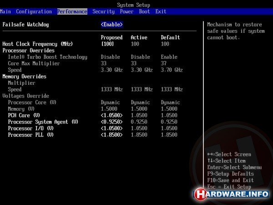Open the Main menu tab
Viewport: 273px width, 205px height.
5,11
